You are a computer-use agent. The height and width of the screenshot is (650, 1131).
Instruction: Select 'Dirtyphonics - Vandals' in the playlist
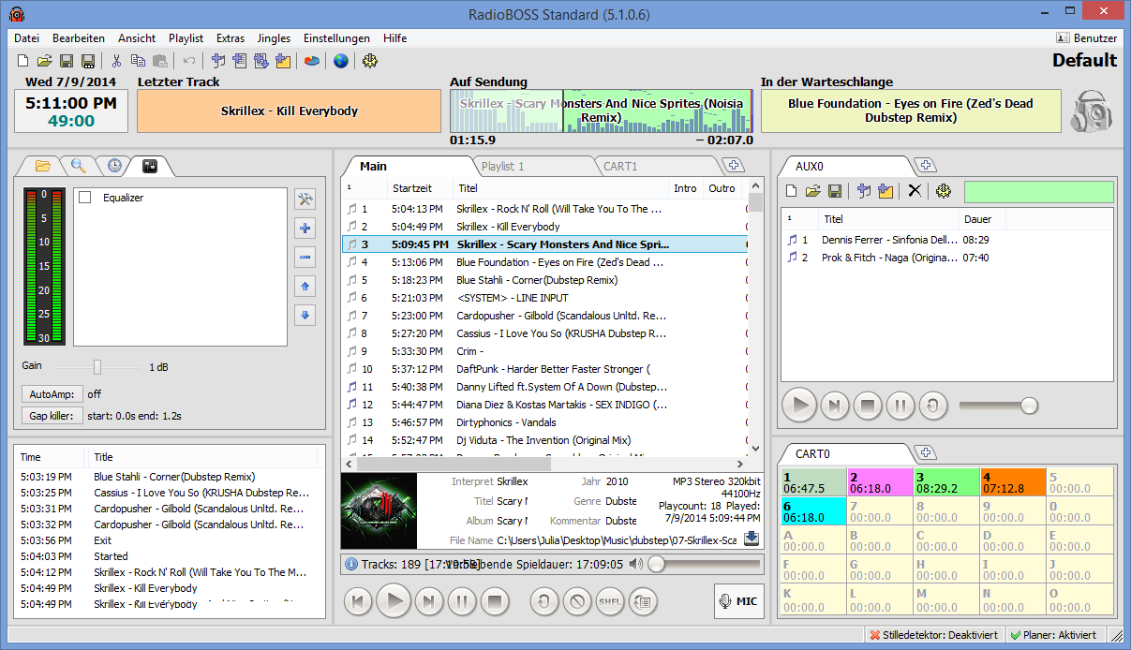(x=544, y=422)
